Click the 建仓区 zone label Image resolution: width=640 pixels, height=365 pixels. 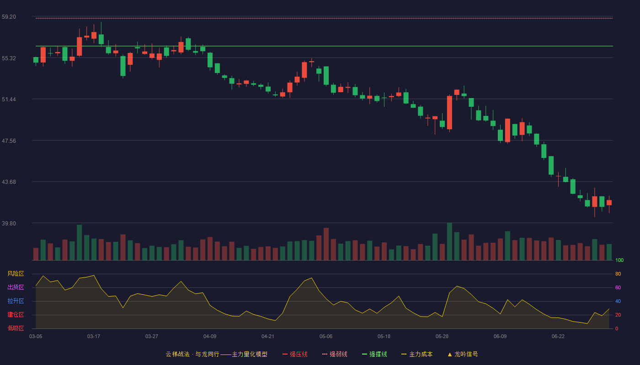[16, 315]
